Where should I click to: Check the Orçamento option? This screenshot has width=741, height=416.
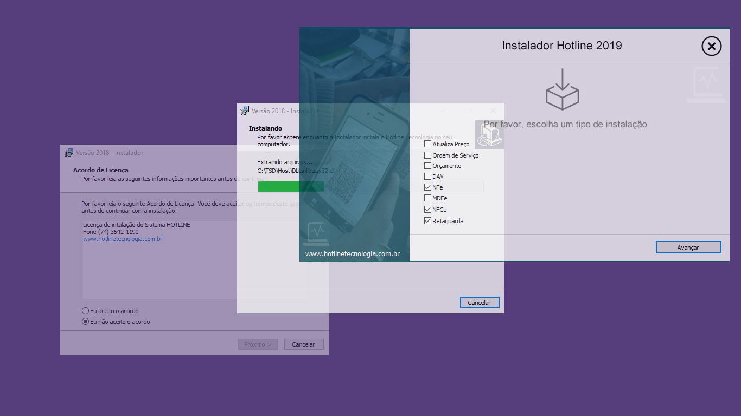pos(427,166)
